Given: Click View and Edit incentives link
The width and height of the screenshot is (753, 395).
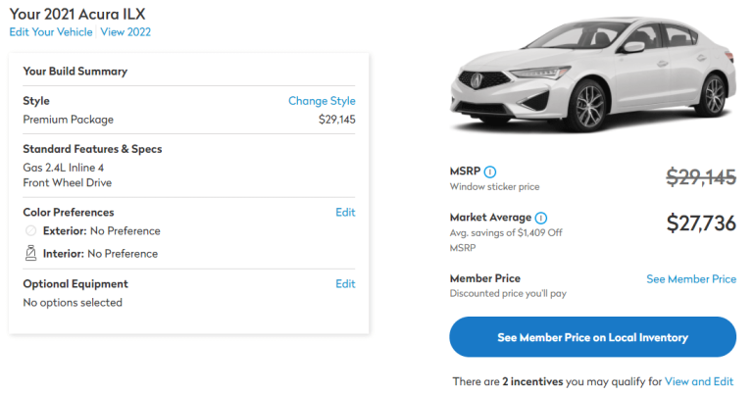Looking at the screenshot, I should tap(698, 381).
